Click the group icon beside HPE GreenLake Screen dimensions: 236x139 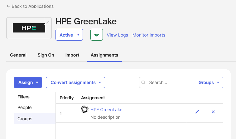[84, 110]
